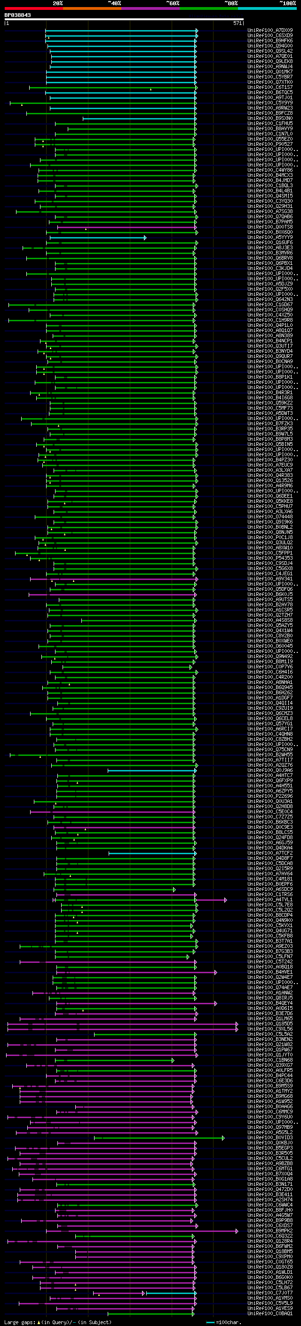The image size is (301, 1326).
Task: Open UniRef100_Q55EZ0 hit
Action: (x=270, y=139)
